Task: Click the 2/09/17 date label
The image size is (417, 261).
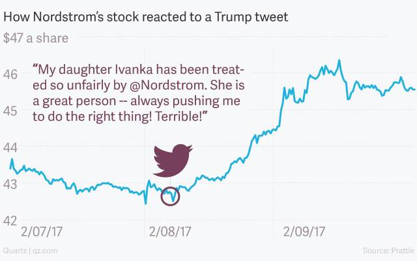Action: click(x=305, y=232)
